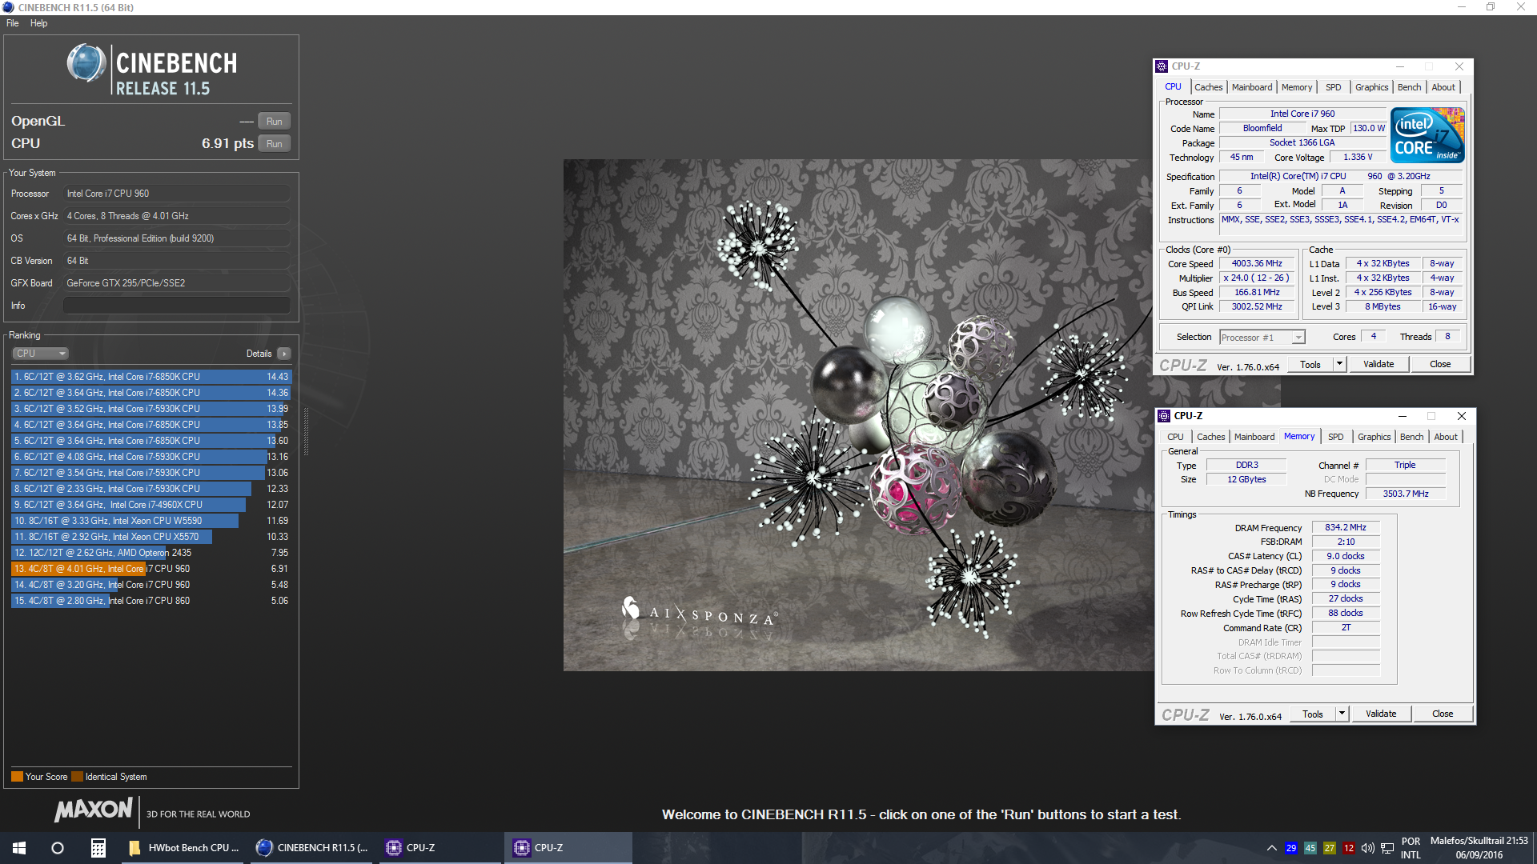Click Tools button in lower CPU-Z window
Screen dimensions: 1537x864
pyautogui.click(x=1312, y=714)
